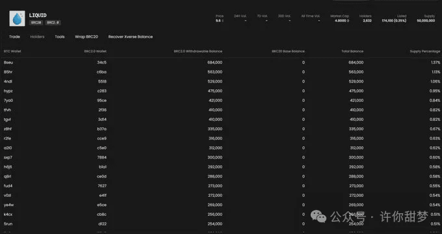Switch to the Holders tab
This screenshot has height=234, width=442.
(38, 36)
